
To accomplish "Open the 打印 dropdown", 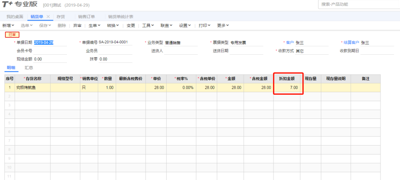I will 204,25.
